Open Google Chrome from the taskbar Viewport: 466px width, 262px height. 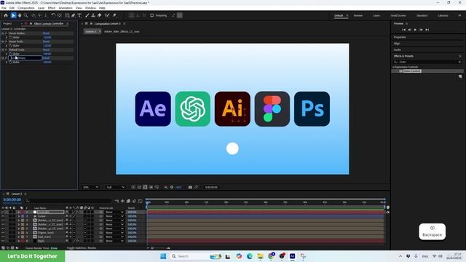[x=271, y=256]
